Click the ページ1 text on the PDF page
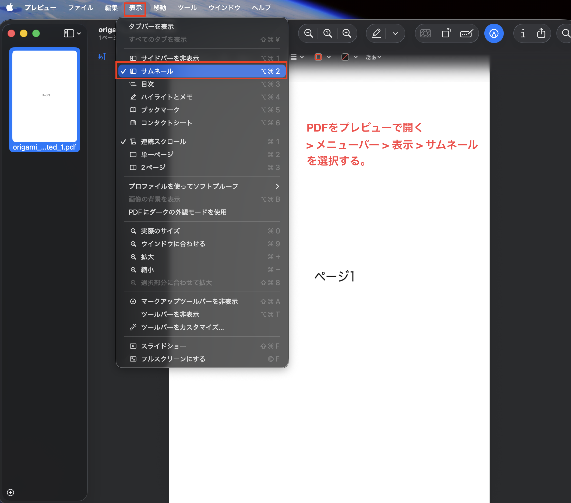The height and width of the screenshot is (503, 571). 335,276
